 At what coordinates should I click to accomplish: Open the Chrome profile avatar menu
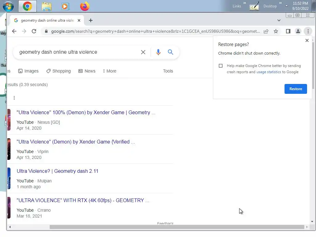click(298, 31)
